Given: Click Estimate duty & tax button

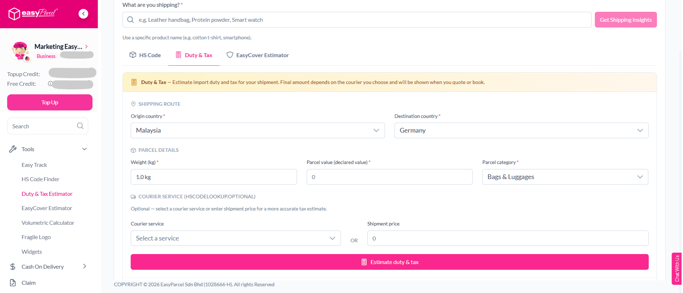Looking at the screenshot, I should pos(390,262).
